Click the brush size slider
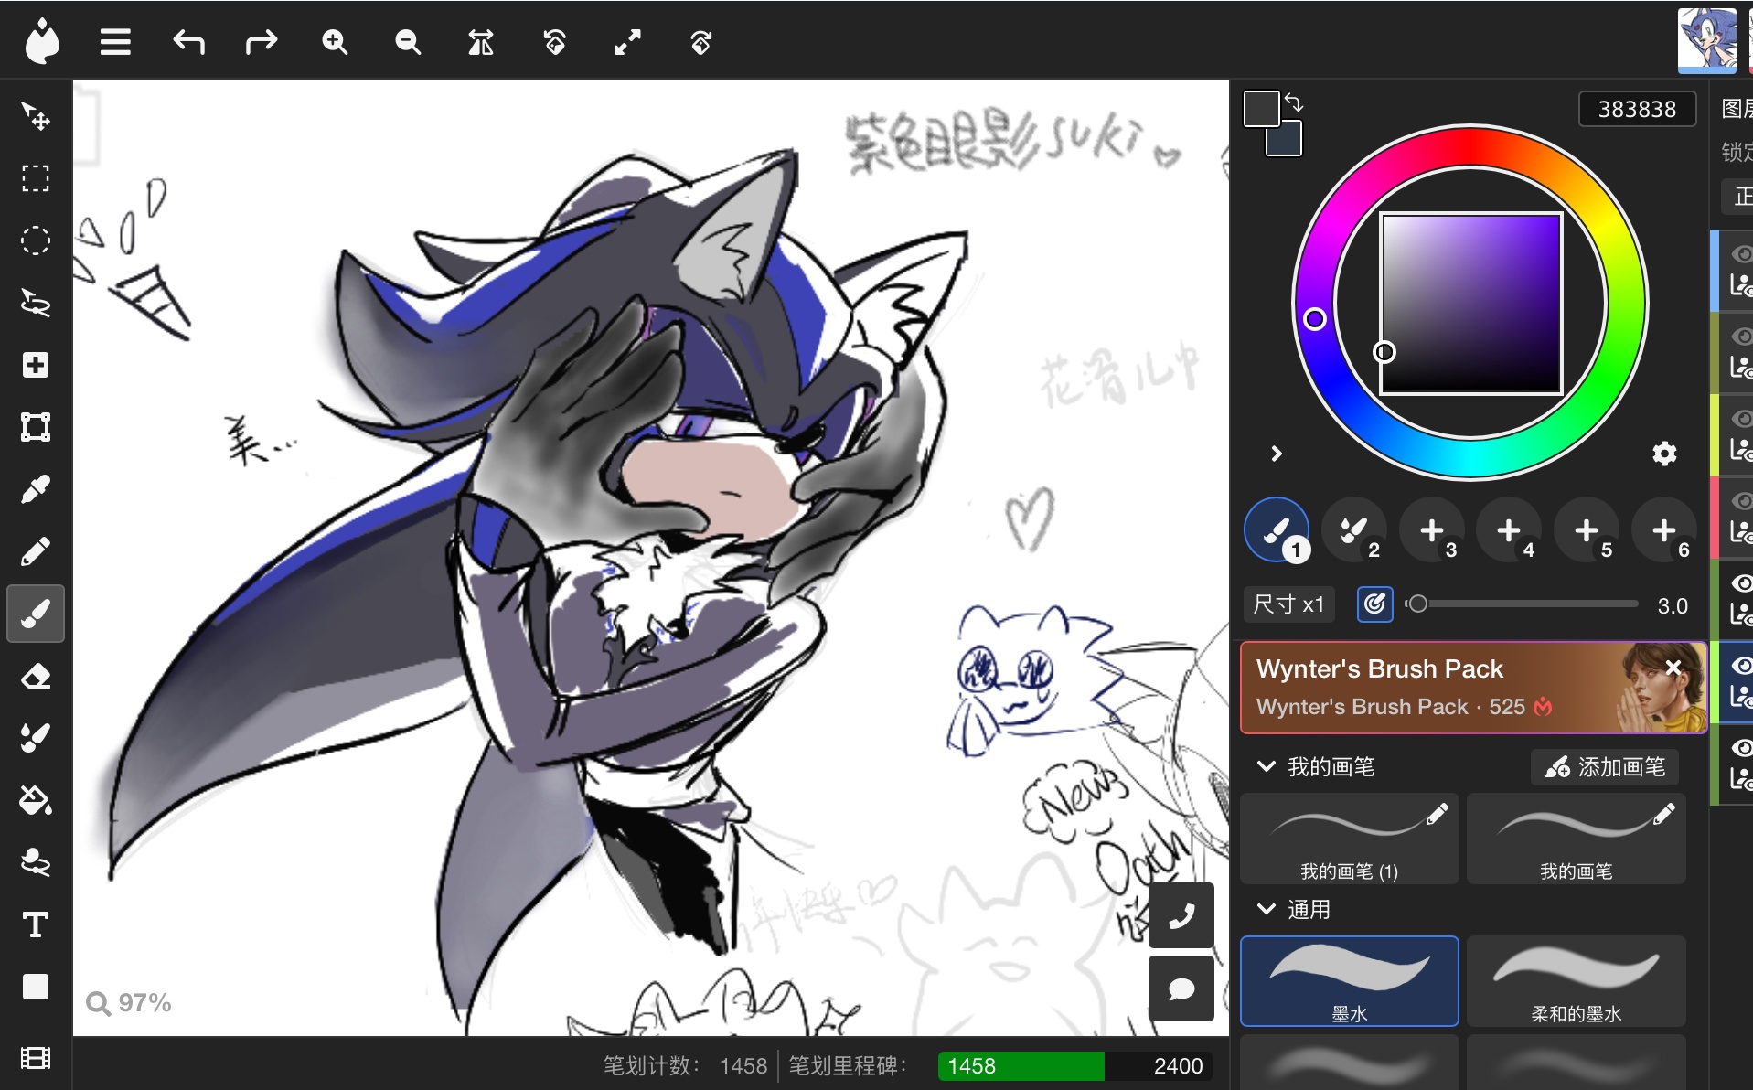 (1525, 604)
